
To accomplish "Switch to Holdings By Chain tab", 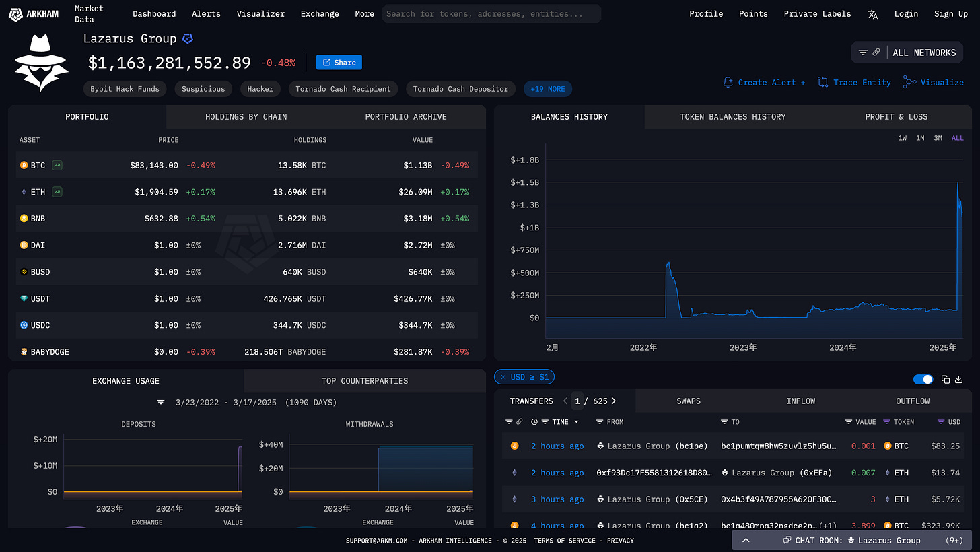I will pyautogui.click(x=246, y=117).
